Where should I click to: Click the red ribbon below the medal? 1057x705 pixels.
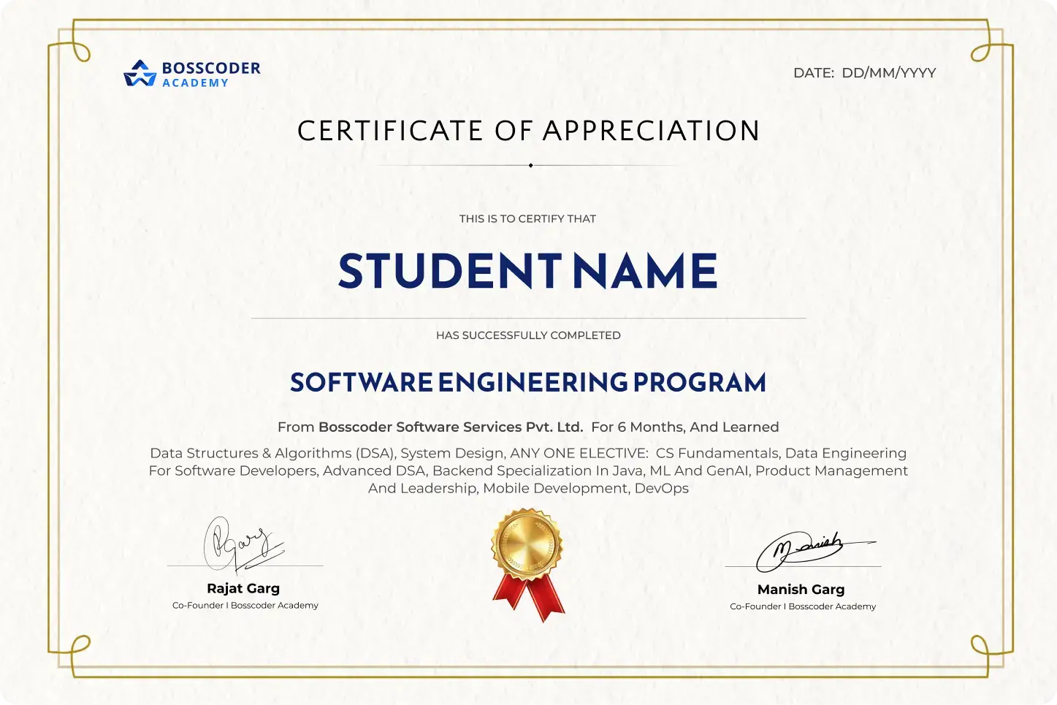[527, 599]
